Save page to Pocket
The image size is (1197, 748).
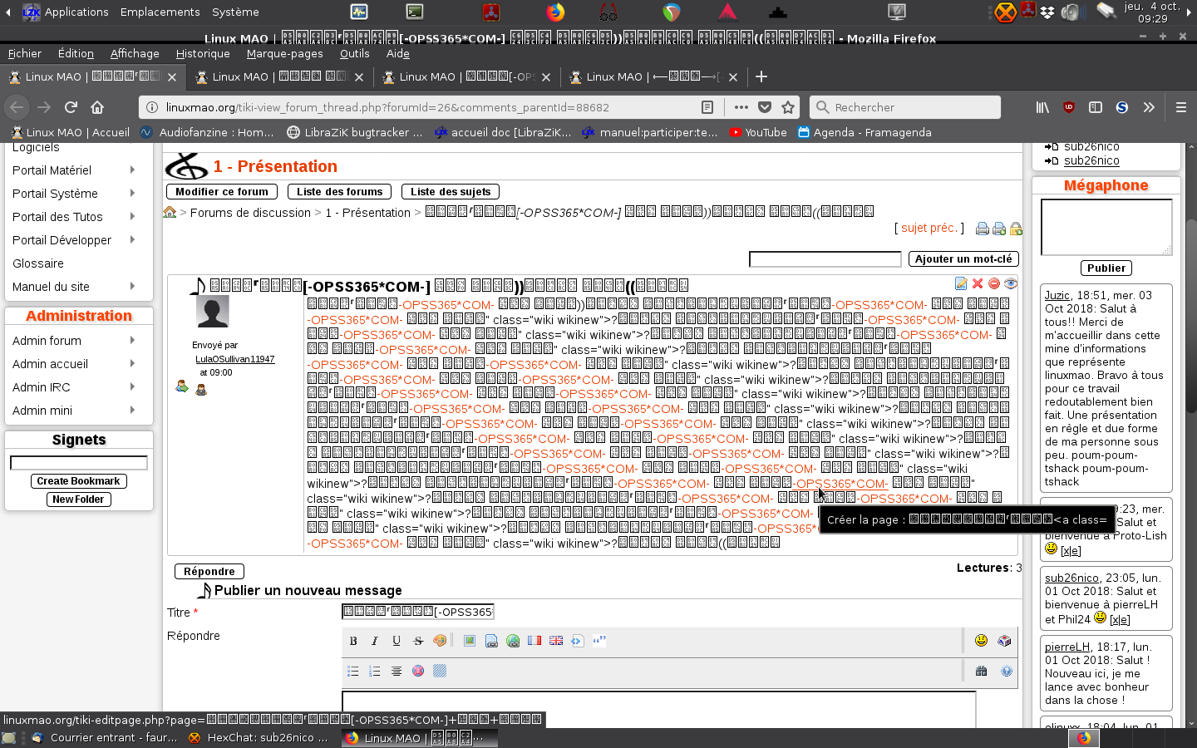pos(765,107)
